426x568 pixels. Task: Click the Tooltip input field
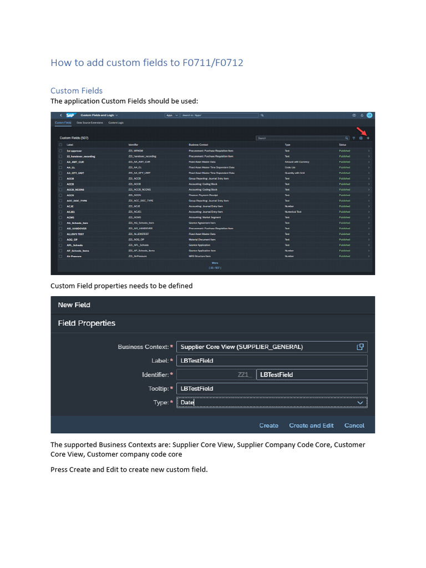[x=272, y=388]
